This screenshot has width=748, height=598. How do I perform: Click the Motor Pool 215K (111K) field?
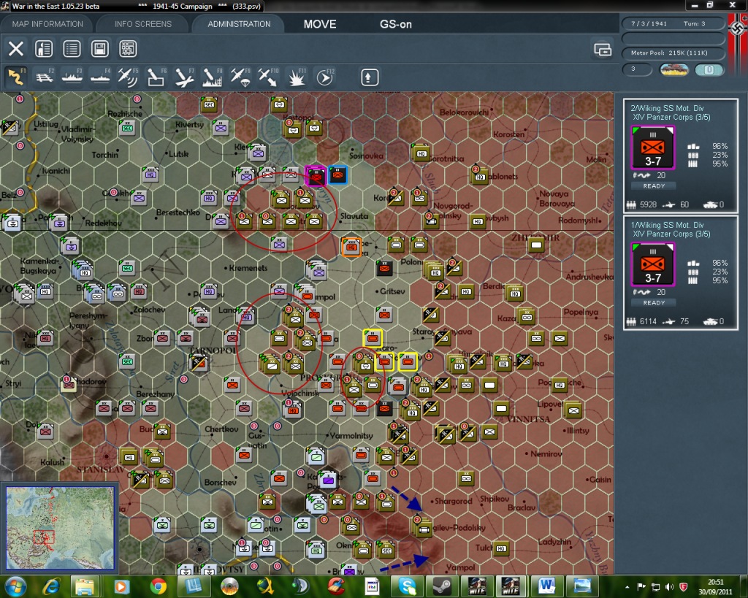673,53
